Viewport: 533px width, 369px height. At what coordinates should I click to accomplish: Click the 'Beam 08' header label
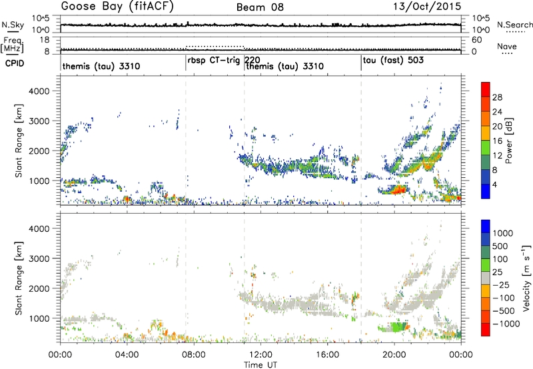[260, 7]
